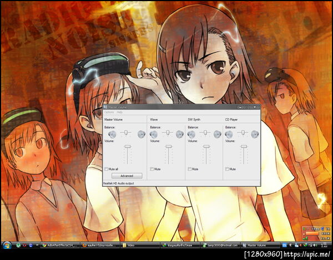This screenshot has height=260, width=333.
Task: Click the right speaker icon under CD Player
Action: click(x=255, y=134)
